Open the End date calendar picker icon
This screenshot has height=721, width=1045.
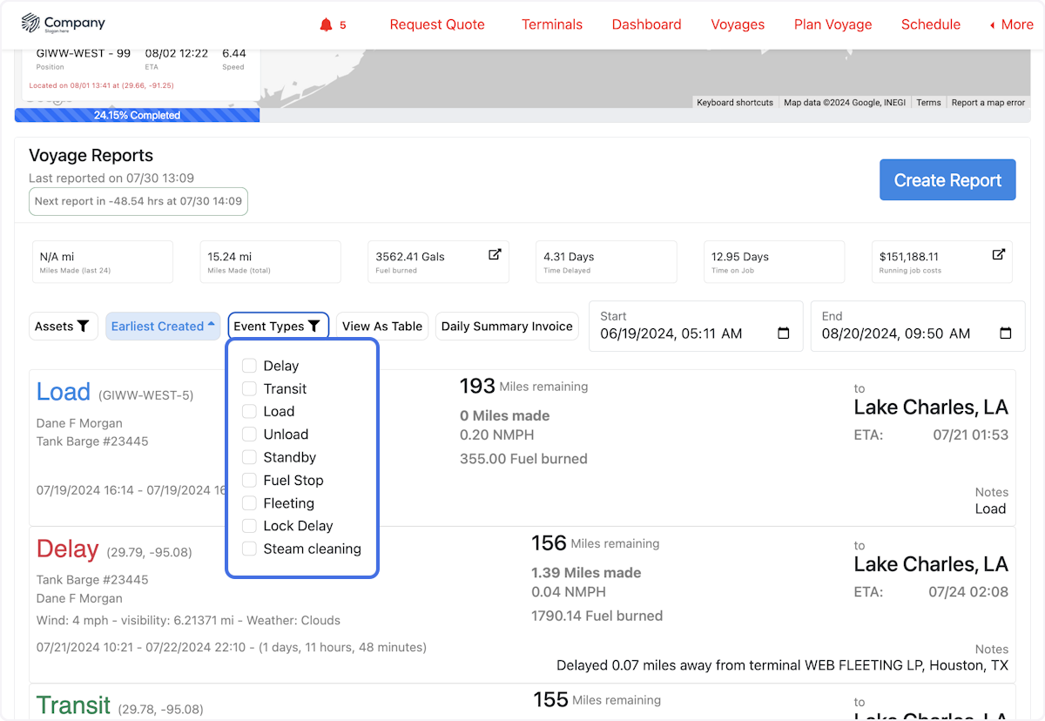(1004, 334)
